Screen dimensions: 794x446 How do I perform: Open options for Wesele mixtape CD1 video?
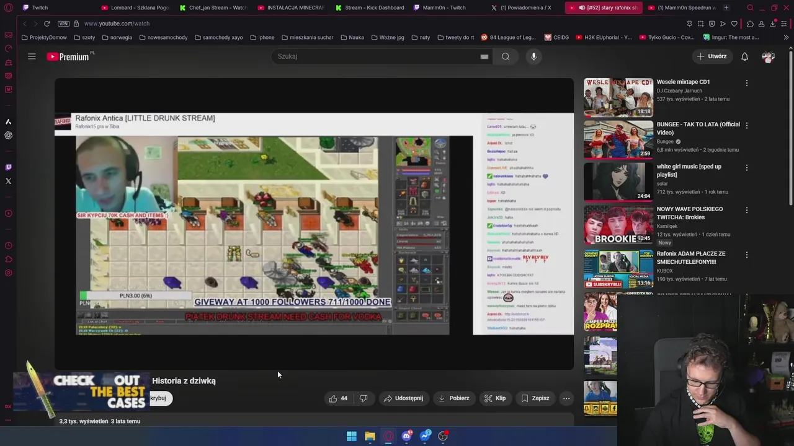tap(747, 82)
